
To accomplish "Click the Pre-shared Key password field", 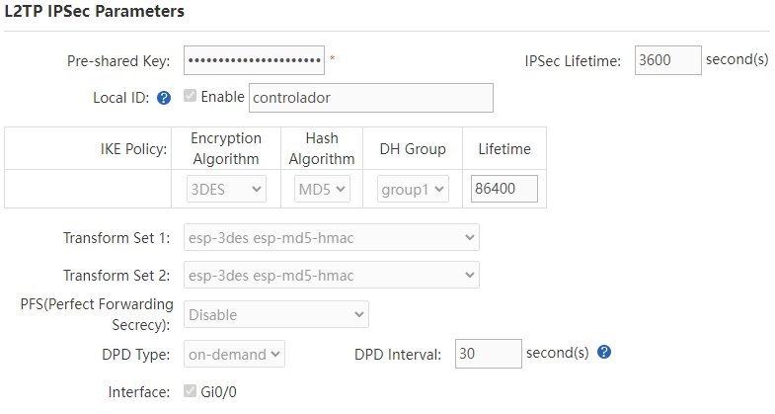I will [254, 60].
